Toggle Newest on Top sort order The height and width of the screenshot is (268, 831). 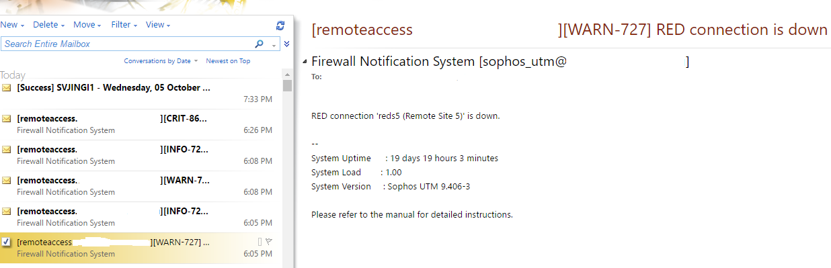228,61
